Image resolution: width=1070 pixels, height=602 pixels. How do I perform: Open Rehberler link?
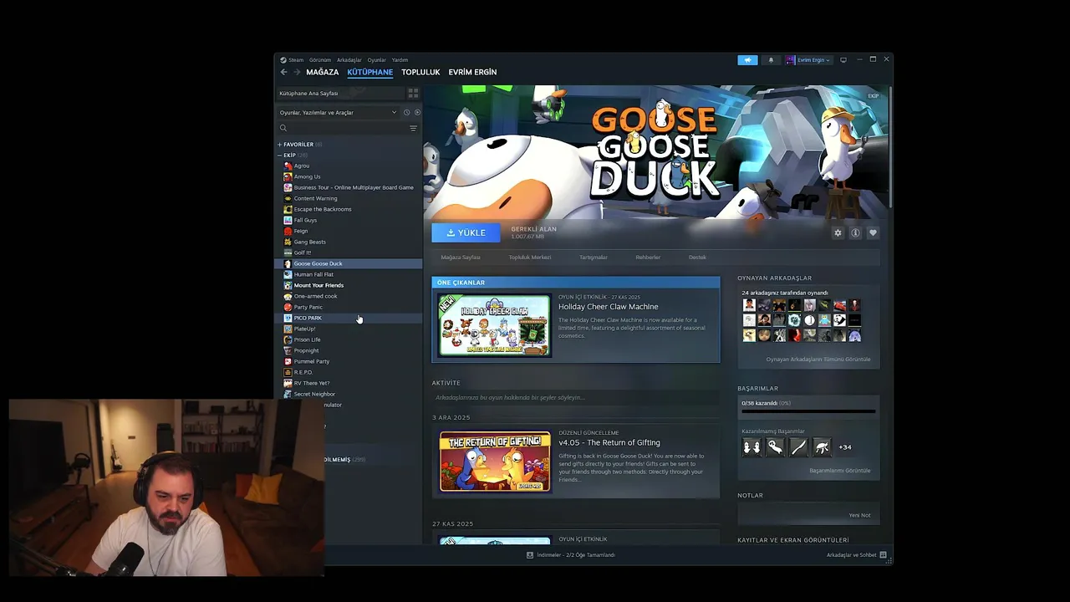(x=648, y=258)
